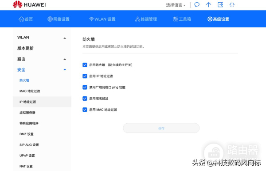The width and height of the screenshot is (266, 171).
Task: Open UPnP 设置 in the sidebar
Action: pyautogui.click(x=27, y=156)
